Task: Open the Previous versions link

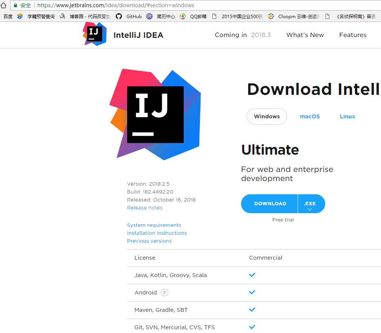Action: [149, 241]
